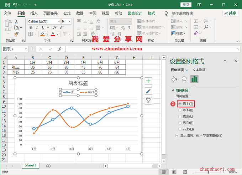Open the 格式 cells dropdown

(178, 33)
